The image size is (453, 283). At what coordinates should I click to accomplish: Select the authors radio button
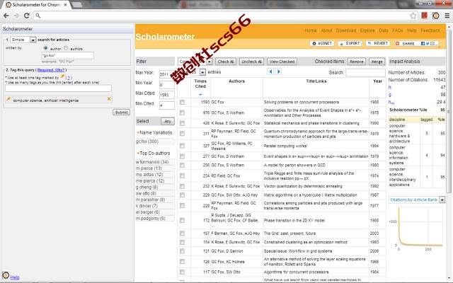point(66,48)
